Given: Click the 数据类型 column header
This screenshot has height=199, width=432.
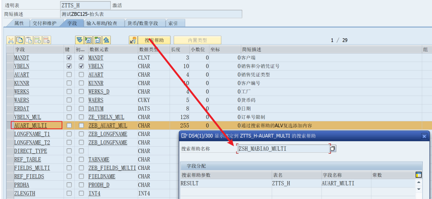Looking at the screenshot, I should pos(154,49).
